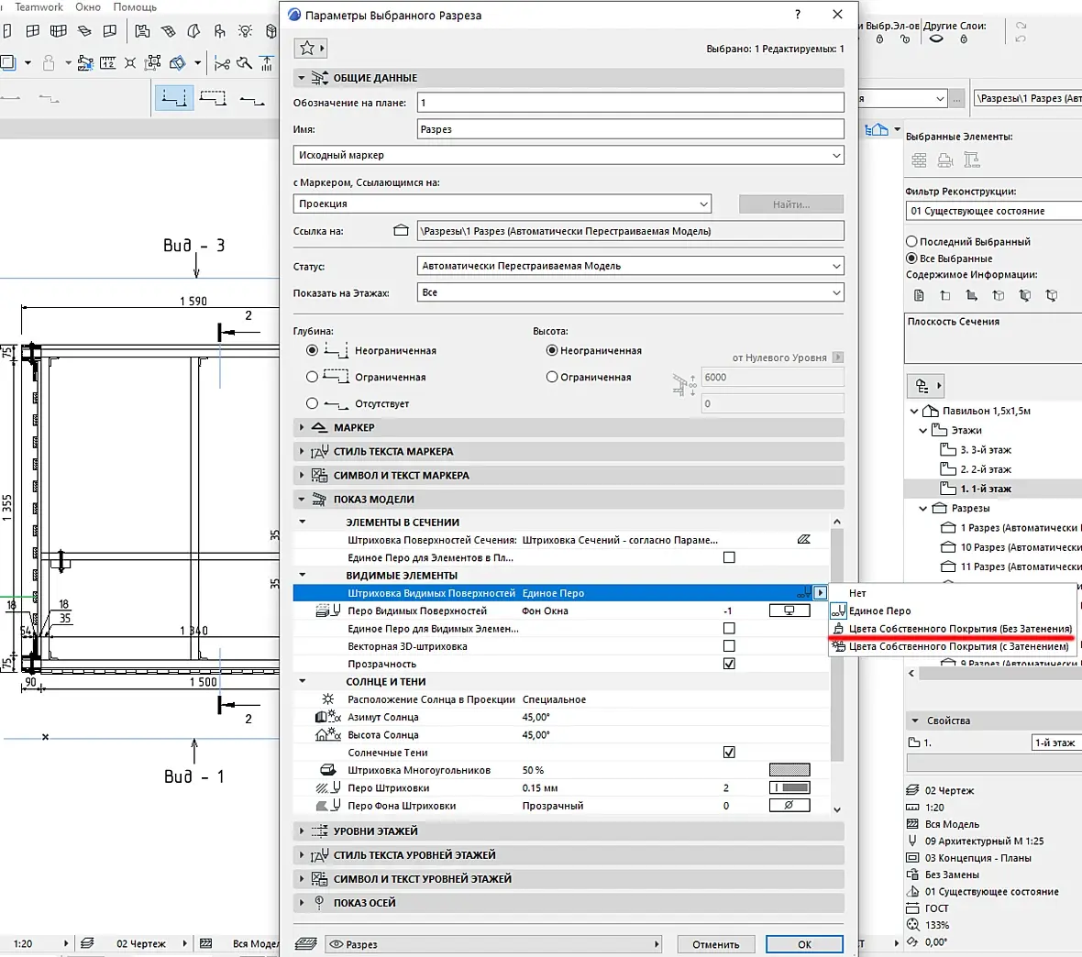Choose Цвета Собственного Покрытия (Без Затенения)
The height and width of the screenshot is (957, 1082).
point(960,629)
